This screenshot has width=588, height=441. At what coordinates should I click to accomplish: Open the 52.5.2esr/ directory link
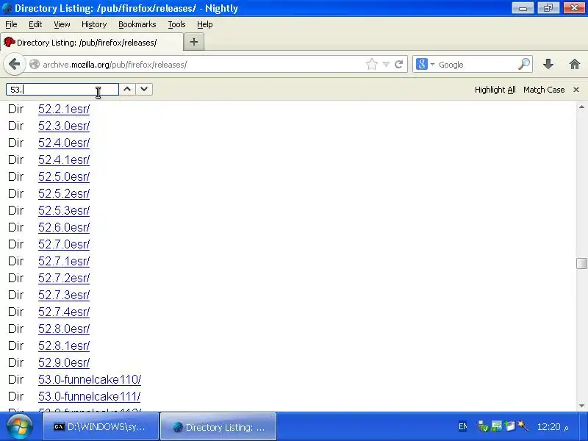(64, 193)
